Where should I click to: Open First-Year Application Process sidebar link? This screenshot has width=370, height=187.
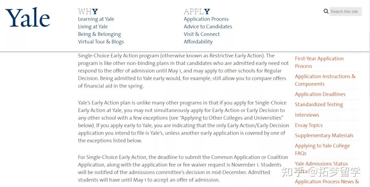[x=319, y=62]
